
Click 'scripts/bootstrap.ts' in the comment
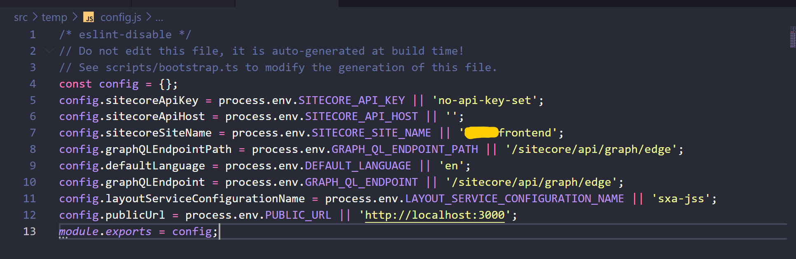click(172, 67)
